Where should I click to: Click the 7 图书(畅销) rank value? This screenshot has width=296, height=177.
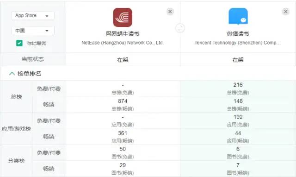[x=238, y=165]
